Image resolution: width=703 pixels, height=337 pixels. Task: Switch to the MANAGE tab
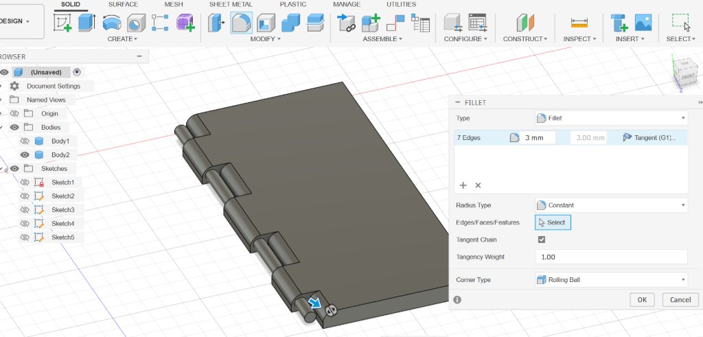pyautogui.click(x=347, y=5)
